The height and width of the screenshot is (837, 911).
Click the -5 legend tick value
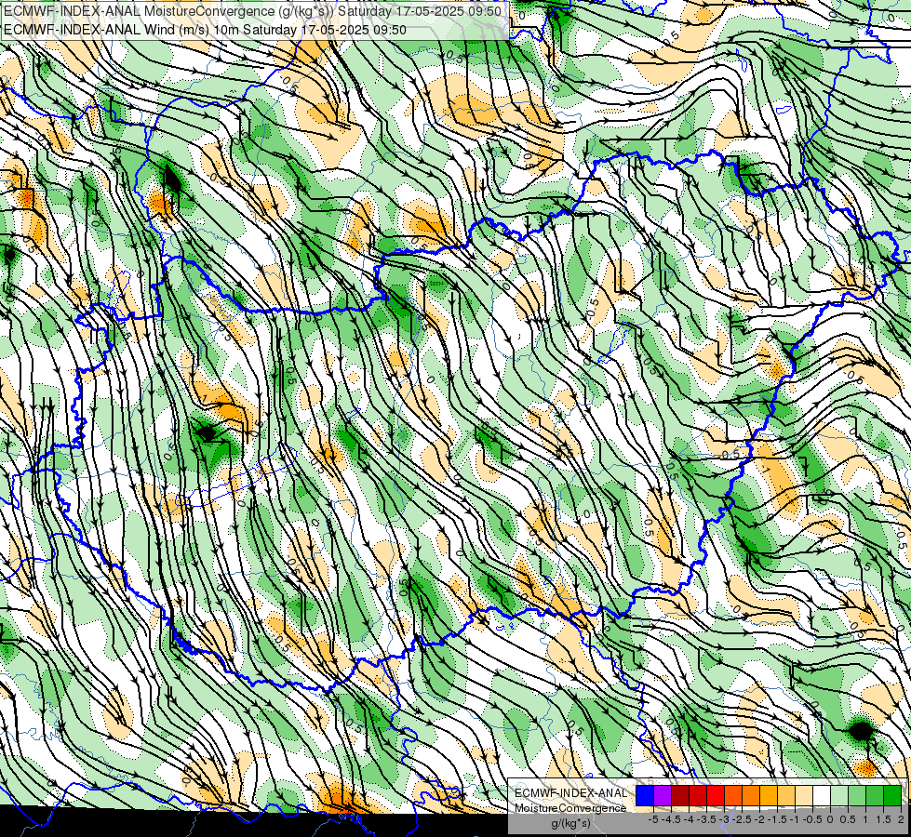(x=653, y=819)
